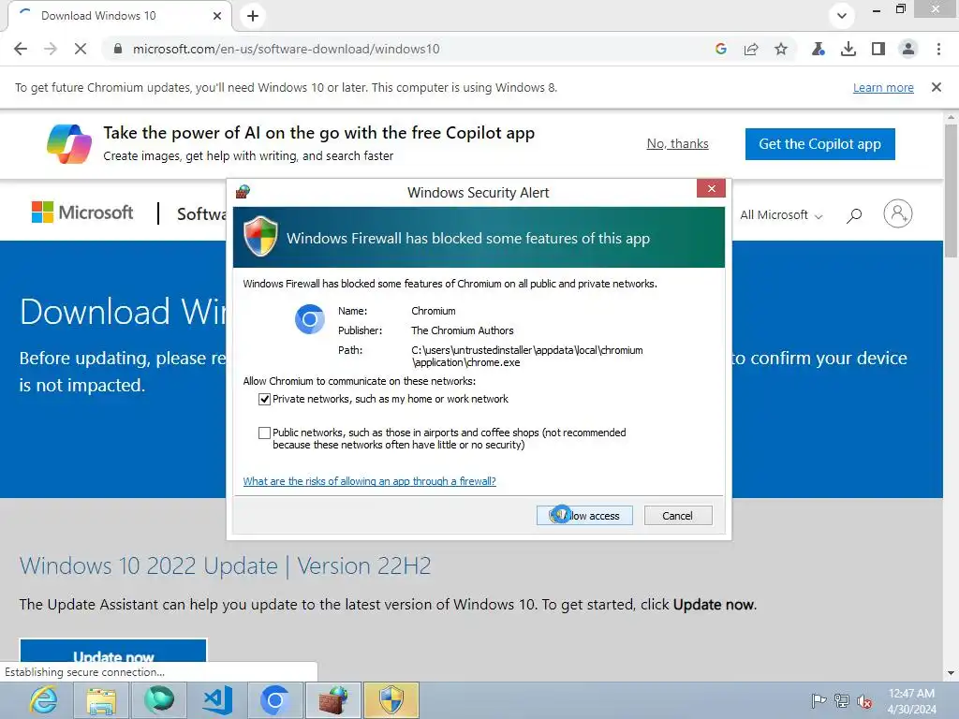Click the page vertical scrollbar thumb
The height and width of the screenshot is (719, 959).
(x=951, y=191)
